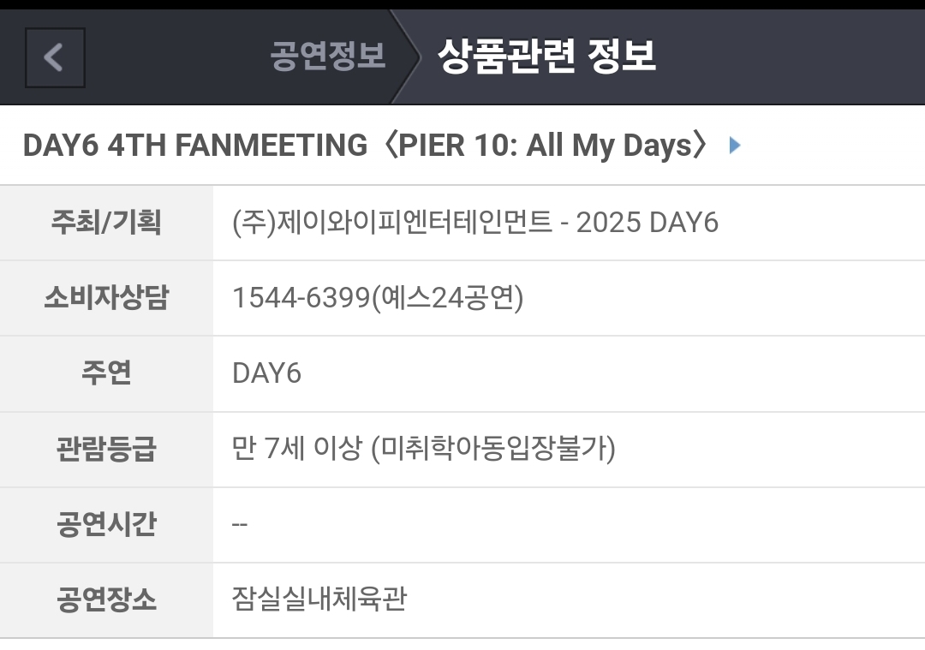Click the 공연시간 row label
This screenshot has width=925, height=650.
pyautogui.click(x=106, y=524)
